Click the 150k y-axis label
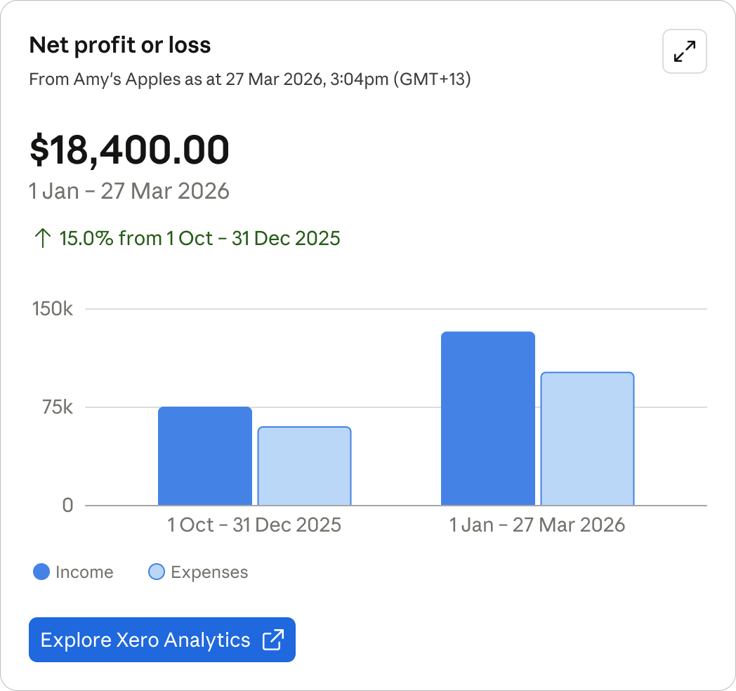 (x=53, y=309)
